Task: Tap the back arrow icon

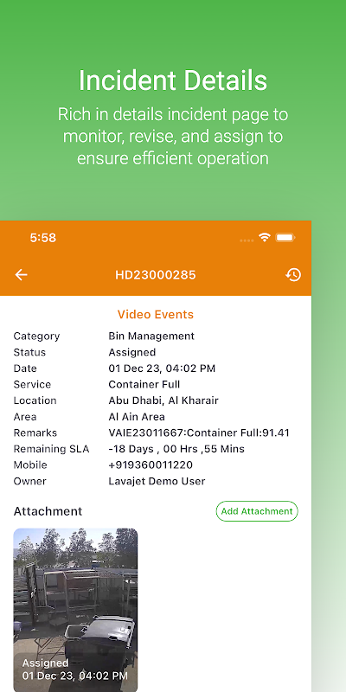Action: pyautogui.click(x=21, y=275)
